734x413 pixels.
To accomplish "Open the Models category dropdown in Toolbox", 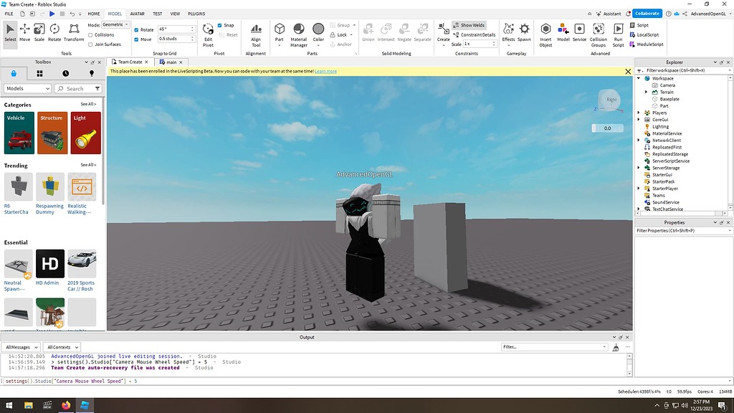I will [x=27, y=88].
